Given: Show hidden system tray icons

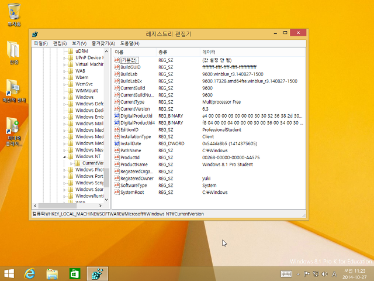Looking at the screenshot, I should click(x=298, y=274).
